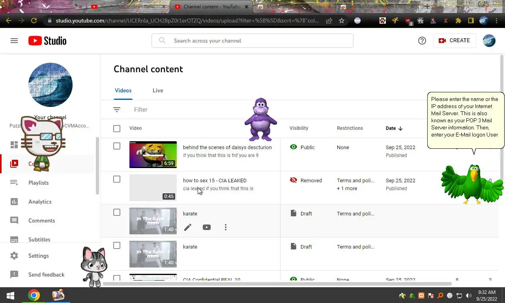Click the Restrictions column header
The width and height of the screenshot is (505, 303).
pos(350,128)
